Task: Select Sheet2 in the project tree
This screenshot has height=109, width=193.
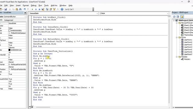Action: coord(187,28)
